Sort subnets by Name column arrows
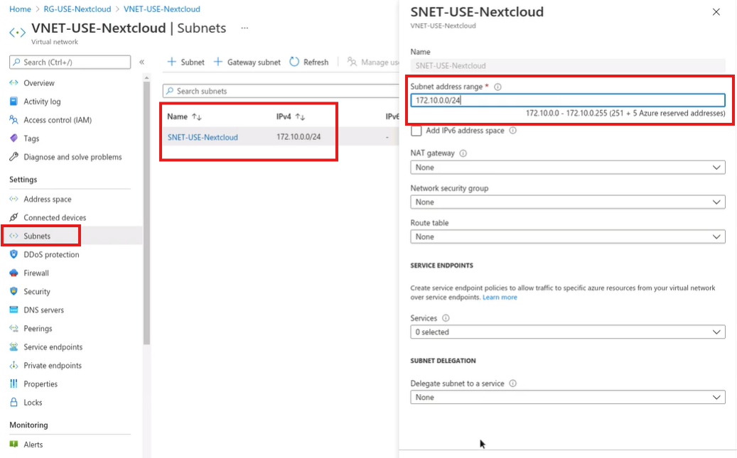The width and height of the screenshot is (737, 458). pos(197,116)
